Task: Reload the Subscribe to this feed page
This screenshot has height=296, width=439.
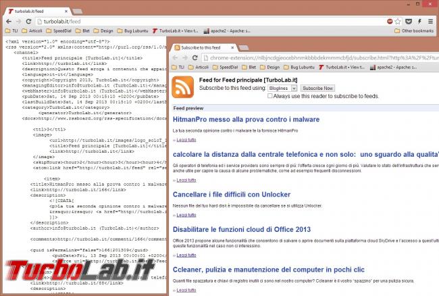Action: tap(195, 57)
